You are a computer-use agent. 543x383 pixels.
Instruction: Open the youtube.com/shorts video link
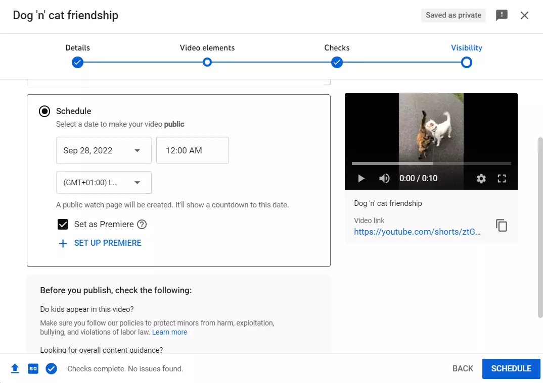tap(417, 232)
